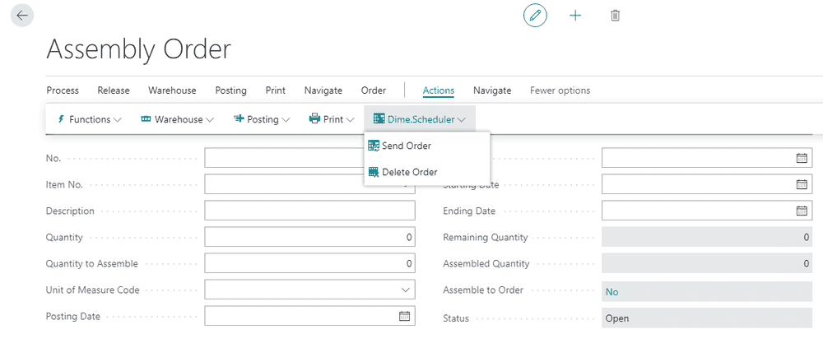Open the Process menu tab

[x=63, y=90]
